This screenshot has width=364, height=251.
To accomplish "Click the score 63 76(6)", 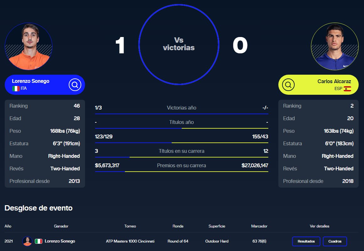I will 259,241.
